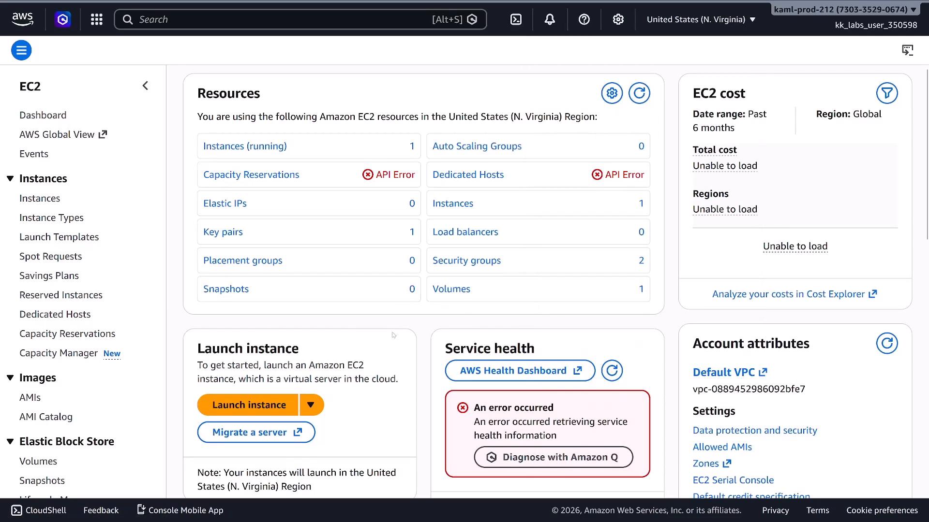Image resolution: width=929 pixels, height=522 pixels.
Task: Open Security groups resource tile
Action: pyautogui.click(x=538, y=261)
